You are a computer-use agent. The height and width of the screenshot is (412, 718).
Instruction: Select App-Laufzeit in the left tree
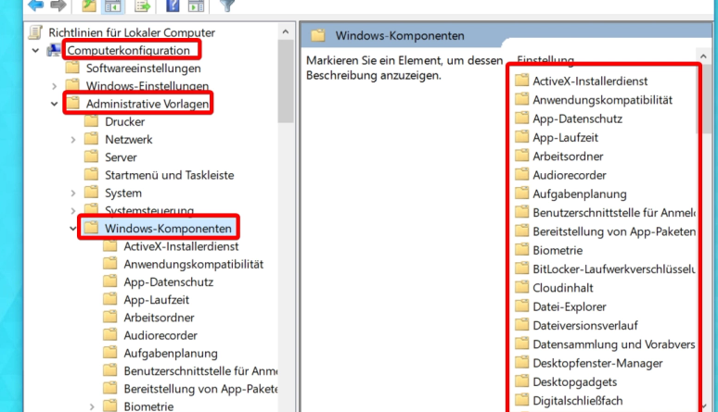(x=156, y=300)
